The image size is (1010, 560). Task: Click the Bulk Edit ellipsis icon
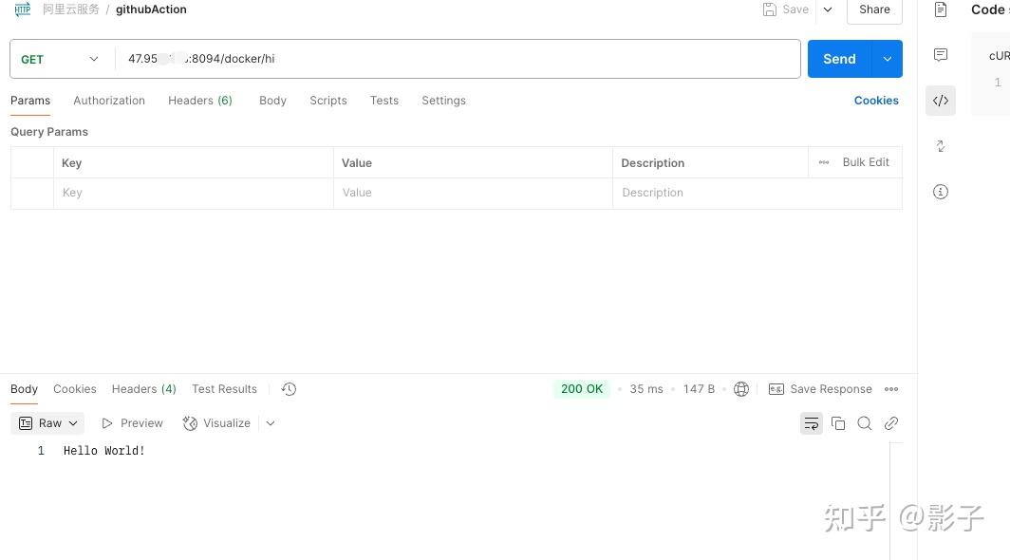(824, 162)
